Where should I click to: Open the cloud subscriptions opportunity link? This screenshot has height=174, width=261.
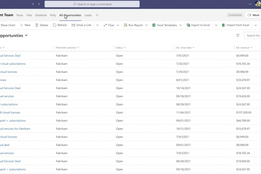pos(13,64)
